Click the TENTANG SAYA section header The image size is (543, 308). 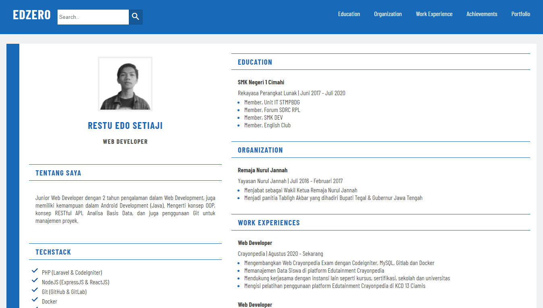pos(58,173)
